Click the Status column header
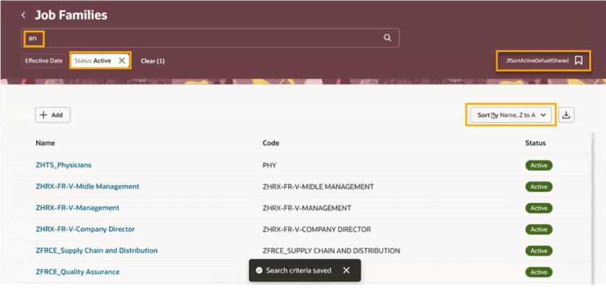Screen dimensions: 606x288 point(535,143)
